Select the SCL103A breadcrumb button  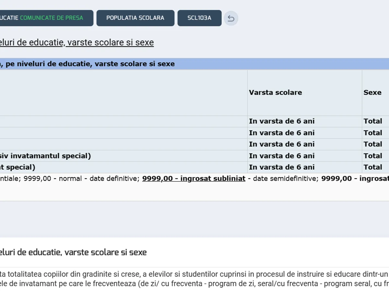[x=199, y=18]
